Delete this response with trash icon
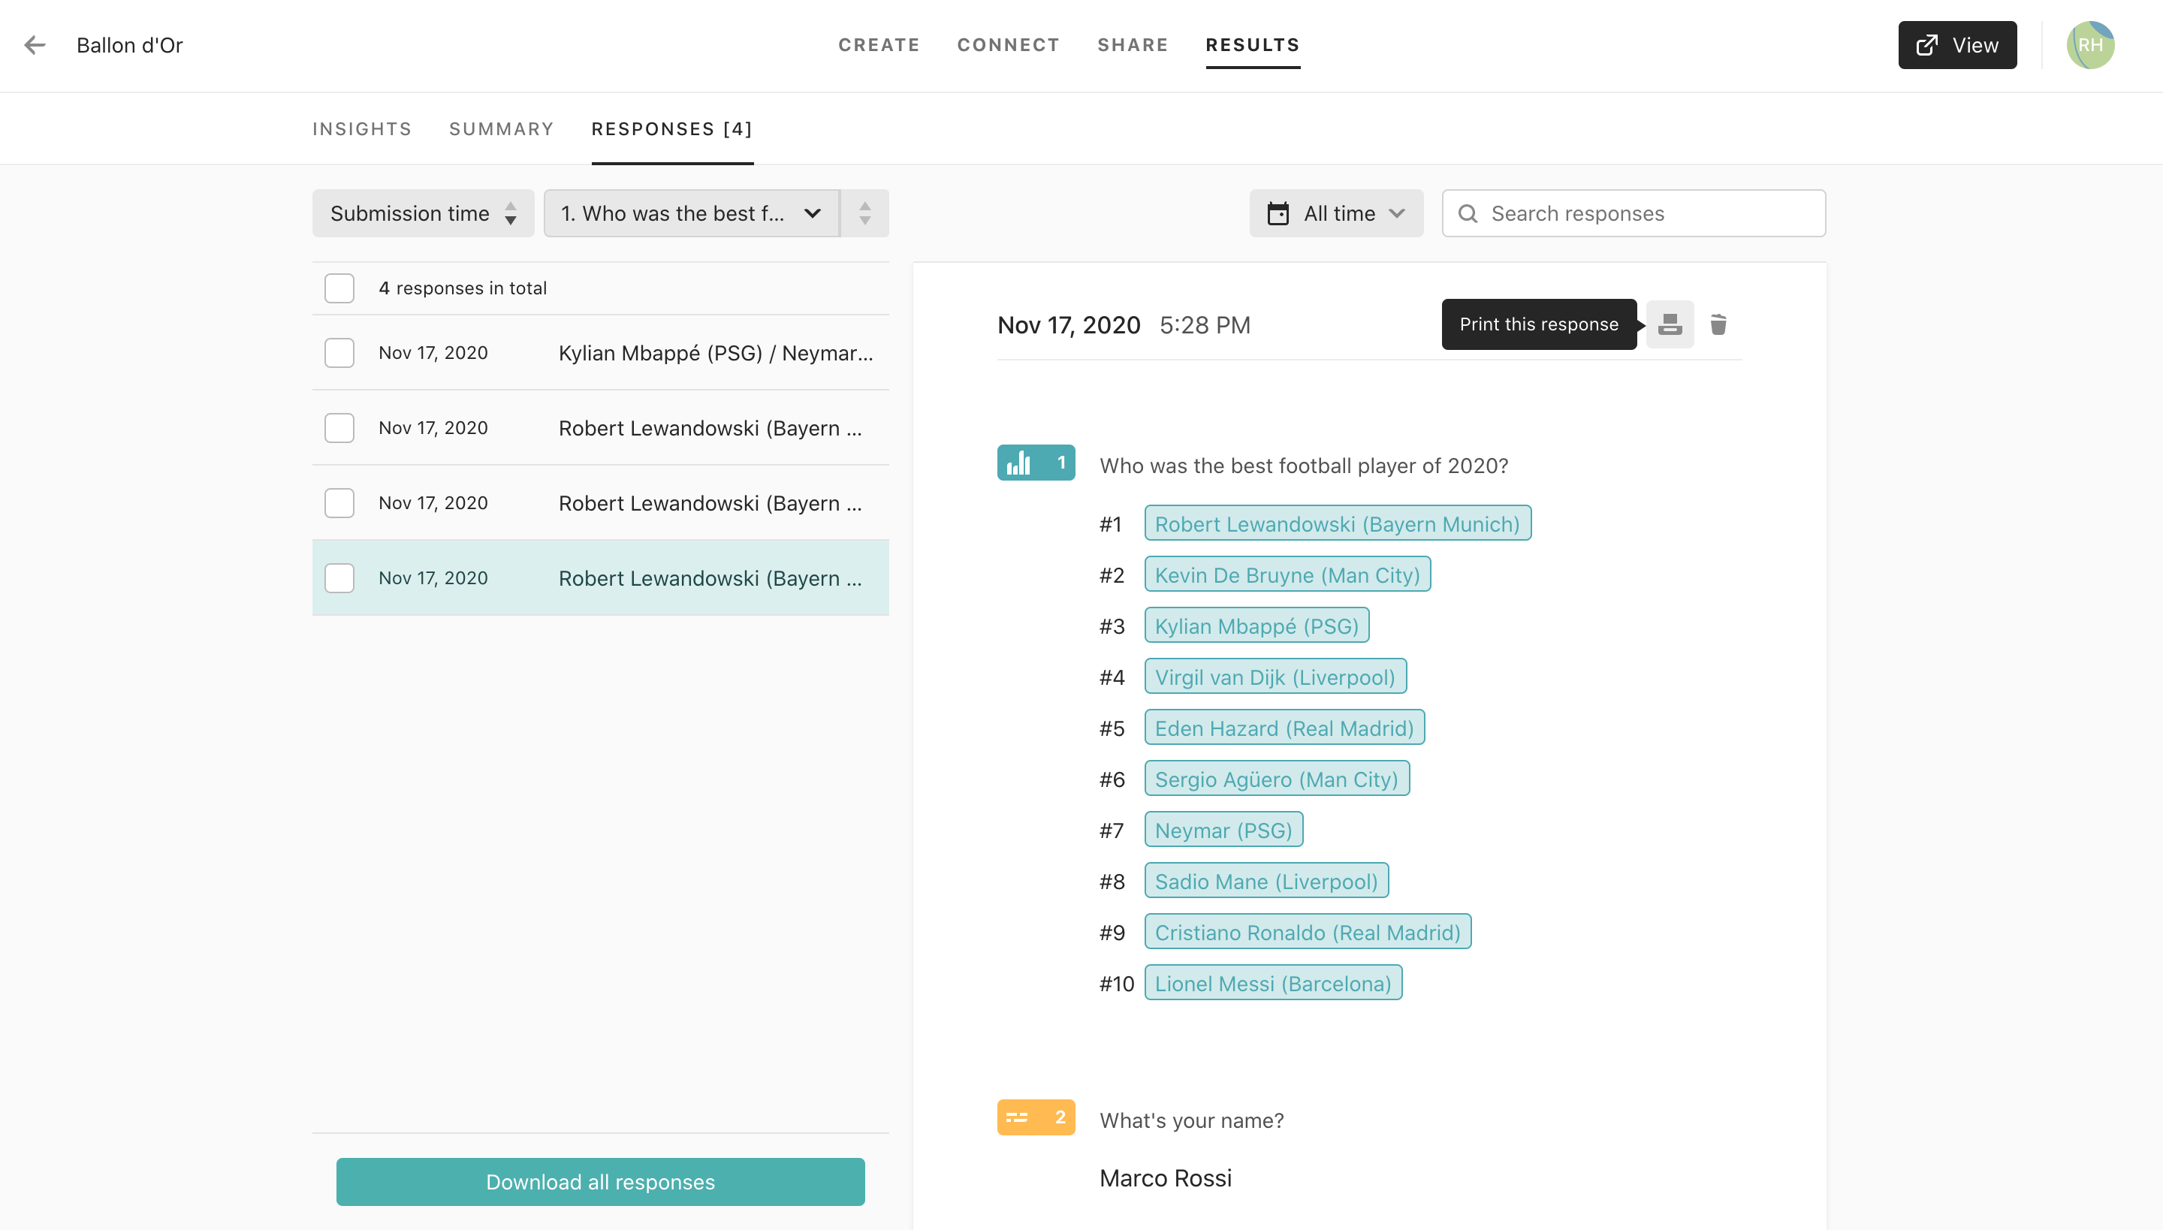 [1718, 324]
